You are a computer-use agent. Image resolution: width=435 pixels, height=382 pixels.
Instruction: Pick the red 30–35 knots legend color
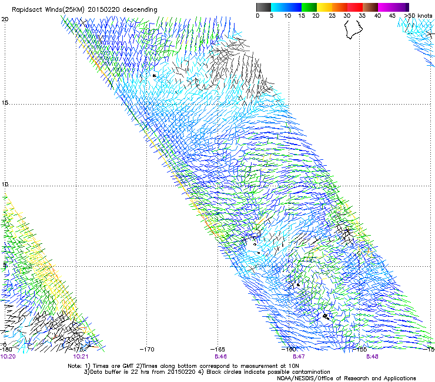coord(355,7)
